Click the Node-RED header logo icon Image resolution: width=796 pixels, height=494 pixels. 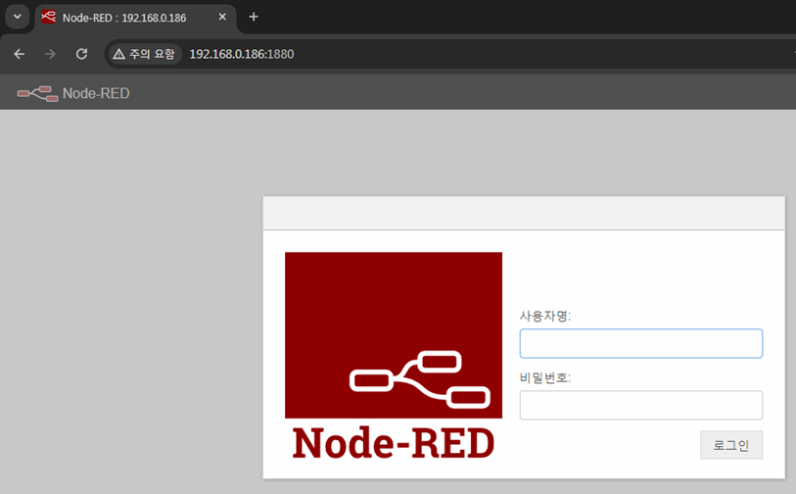37,93
